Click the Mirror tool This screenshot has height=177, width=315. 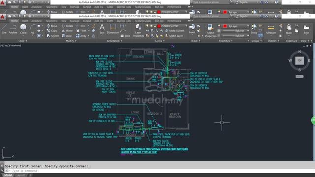pyautogui.click(x=67, y=31)
